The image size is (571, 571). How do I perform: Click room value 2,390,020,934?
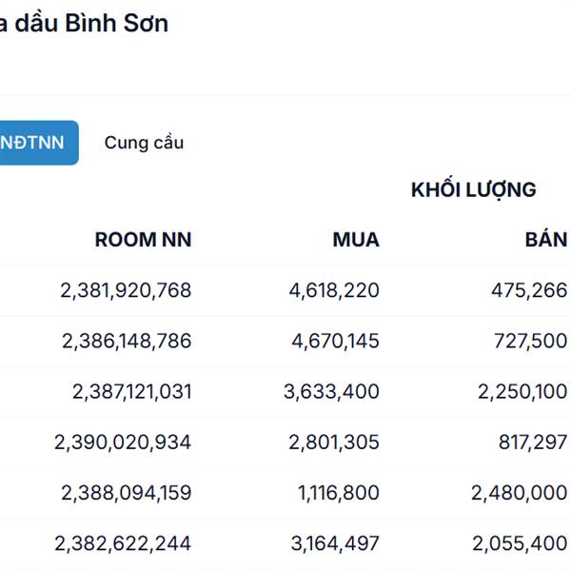[x=123, y=442]
